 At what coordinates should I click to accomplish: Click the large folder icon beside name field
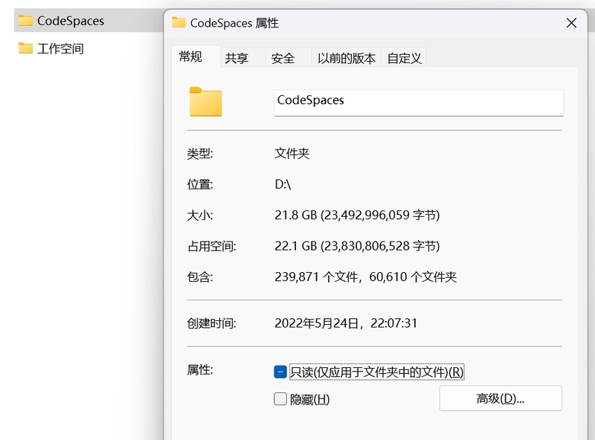coord(206,102)
